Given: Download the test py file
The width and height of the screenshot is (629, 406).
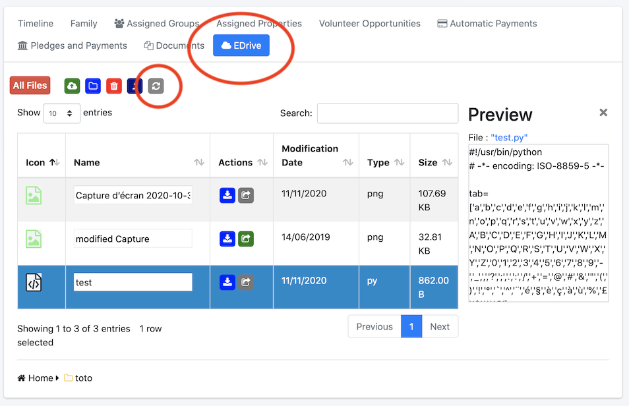Looking at the screenshot, I should point(227,282).
